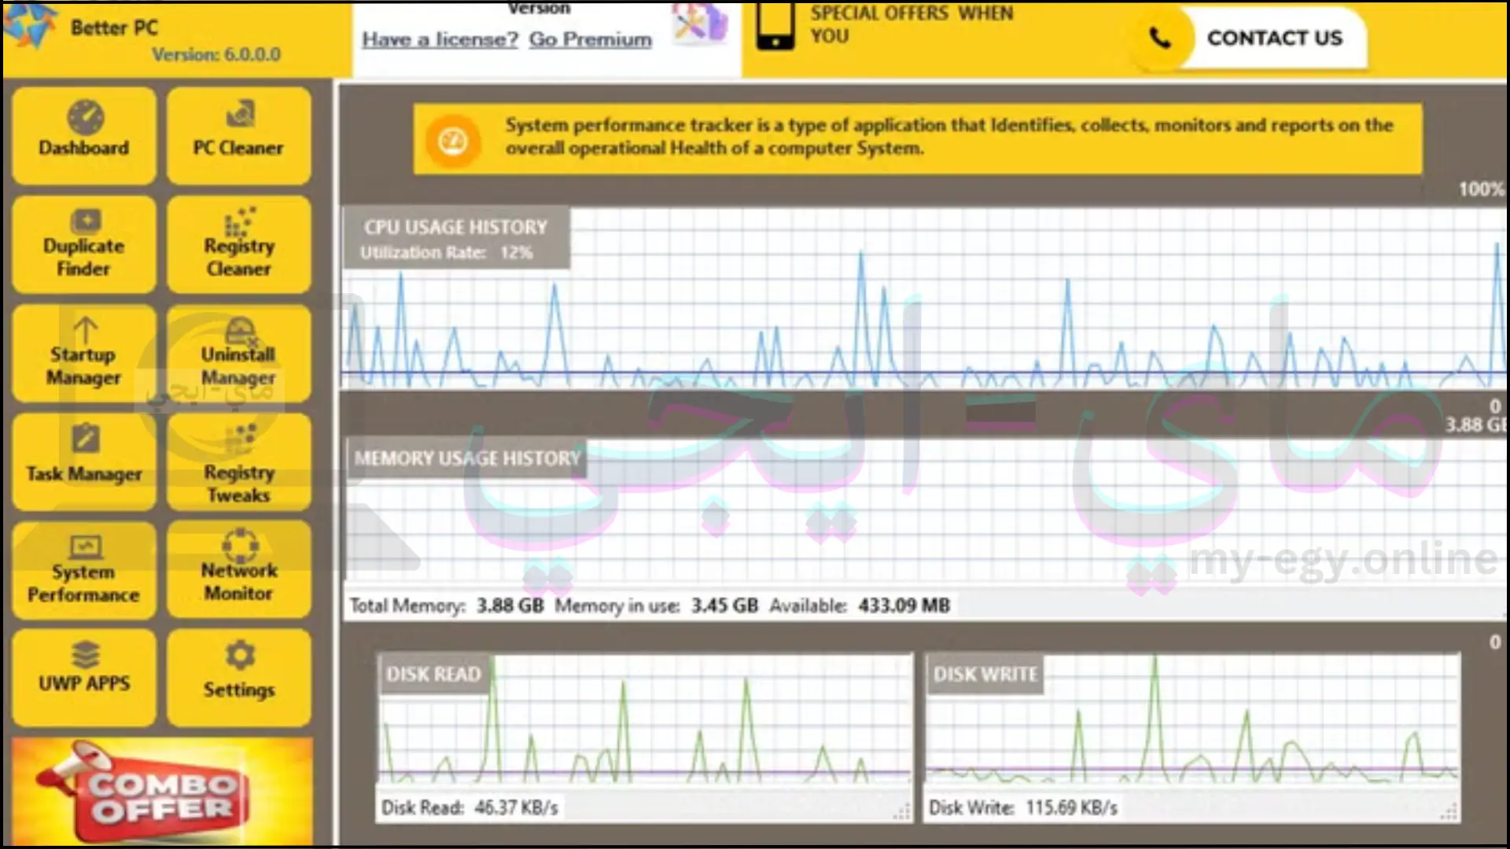
Task: Open Startup Manager arrow icon
Action: tap(85, 330)
